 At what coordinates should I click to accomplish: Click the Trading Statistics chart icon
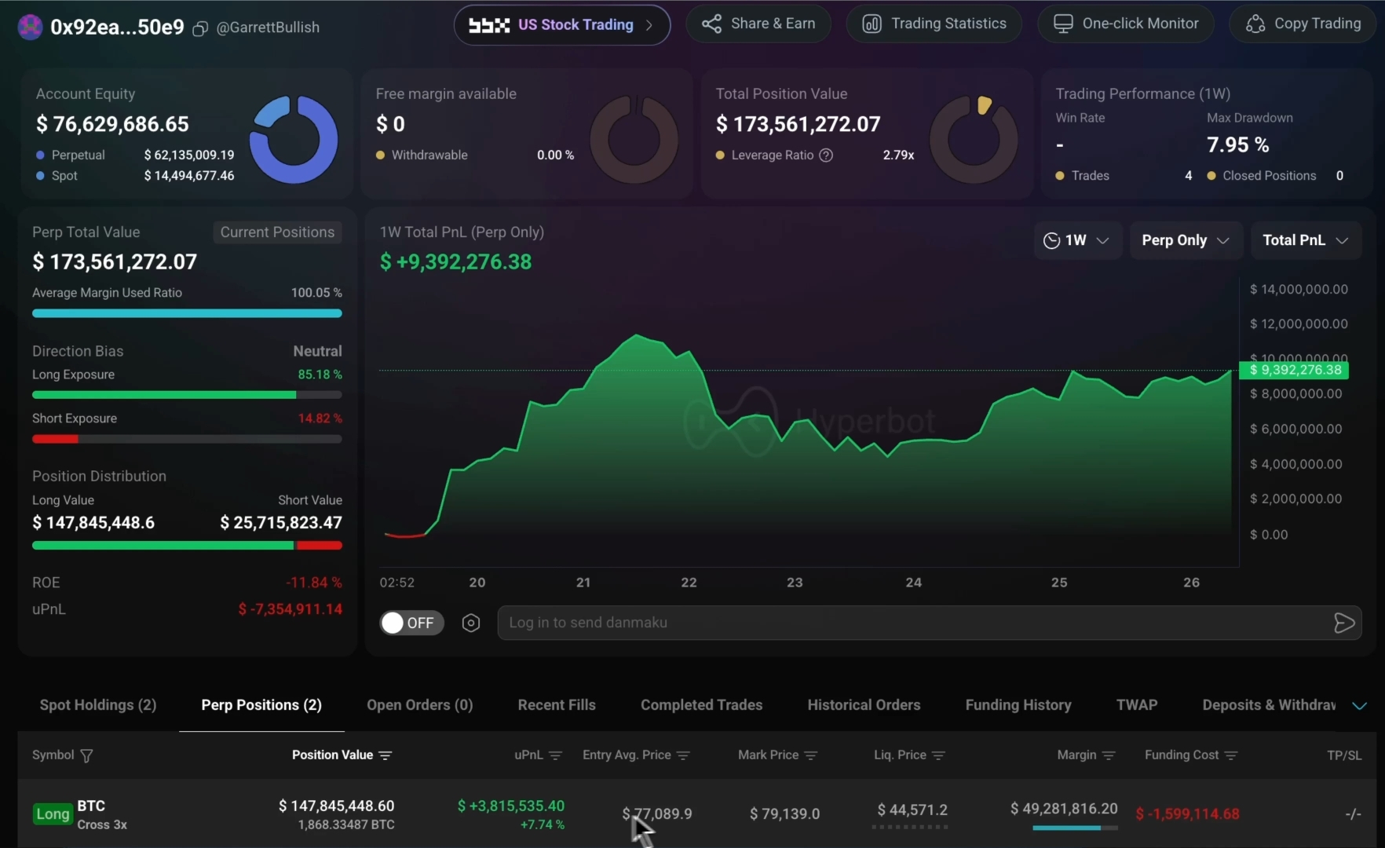pos(872,24)
